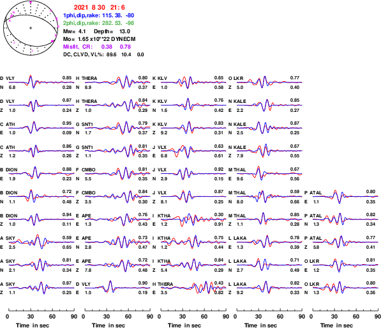This screenshot has height=328, width=381.
Task: Click the DC, CLVD, VL% percentages line
Action: [x=103, y=54]
